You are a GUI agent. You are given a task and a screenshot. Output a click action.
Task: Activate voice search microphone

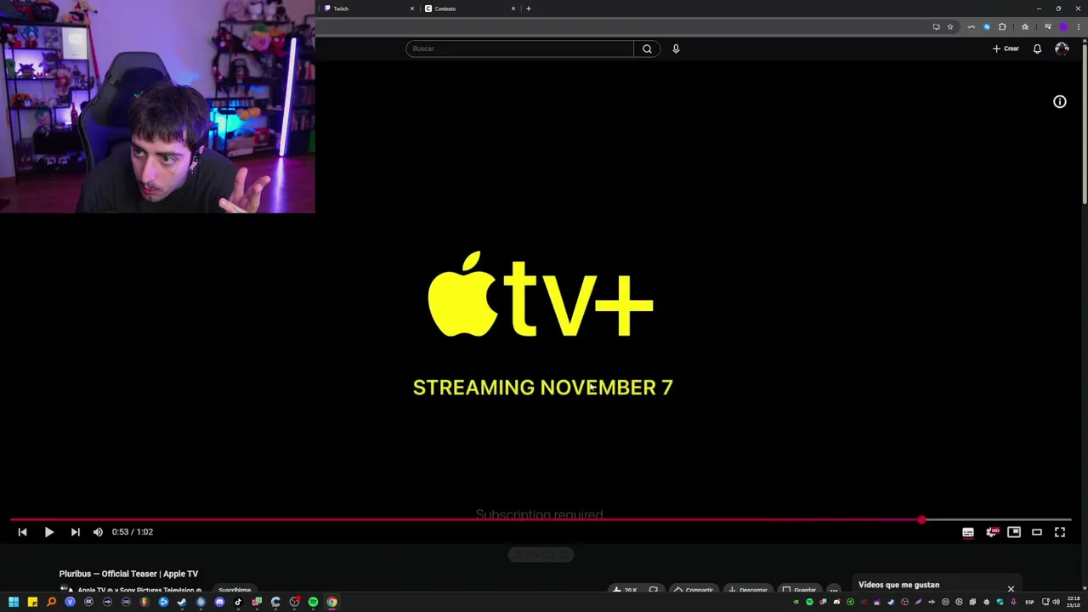pos(676,48)
